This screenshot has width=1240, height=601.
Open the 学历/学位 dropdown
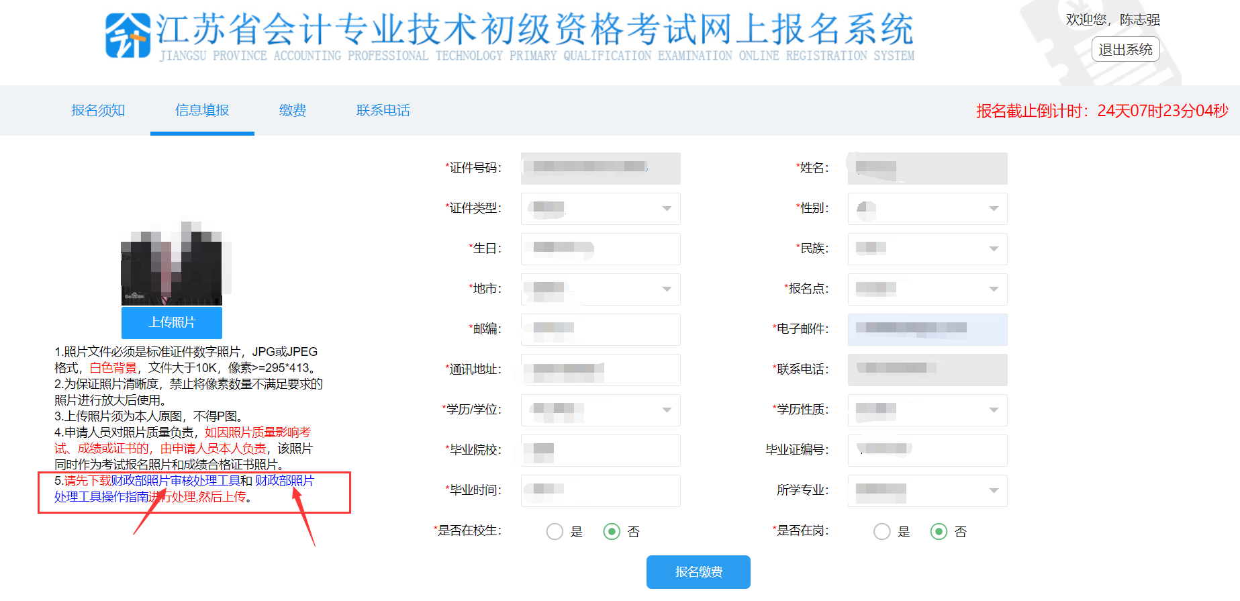(600, 410)
